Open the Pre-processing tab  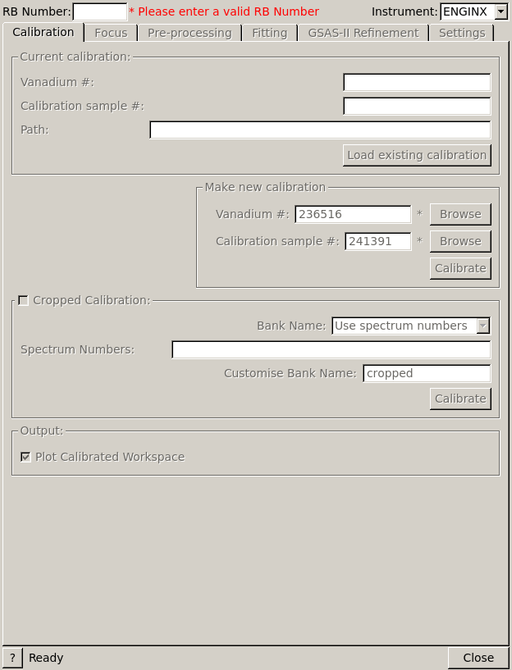coord(190,33)
